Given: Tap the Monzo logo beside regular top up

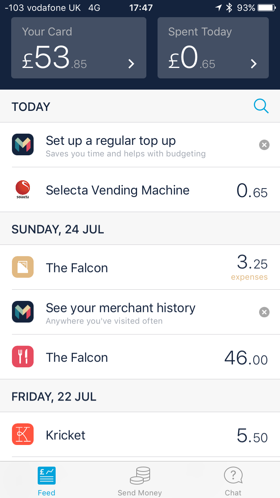Looking at the screenshot, I should (23, 144).
